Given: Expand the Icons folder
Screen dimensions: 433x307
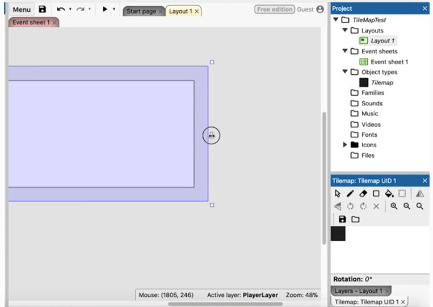Looking at the screenshot, I should click(344, 144).
